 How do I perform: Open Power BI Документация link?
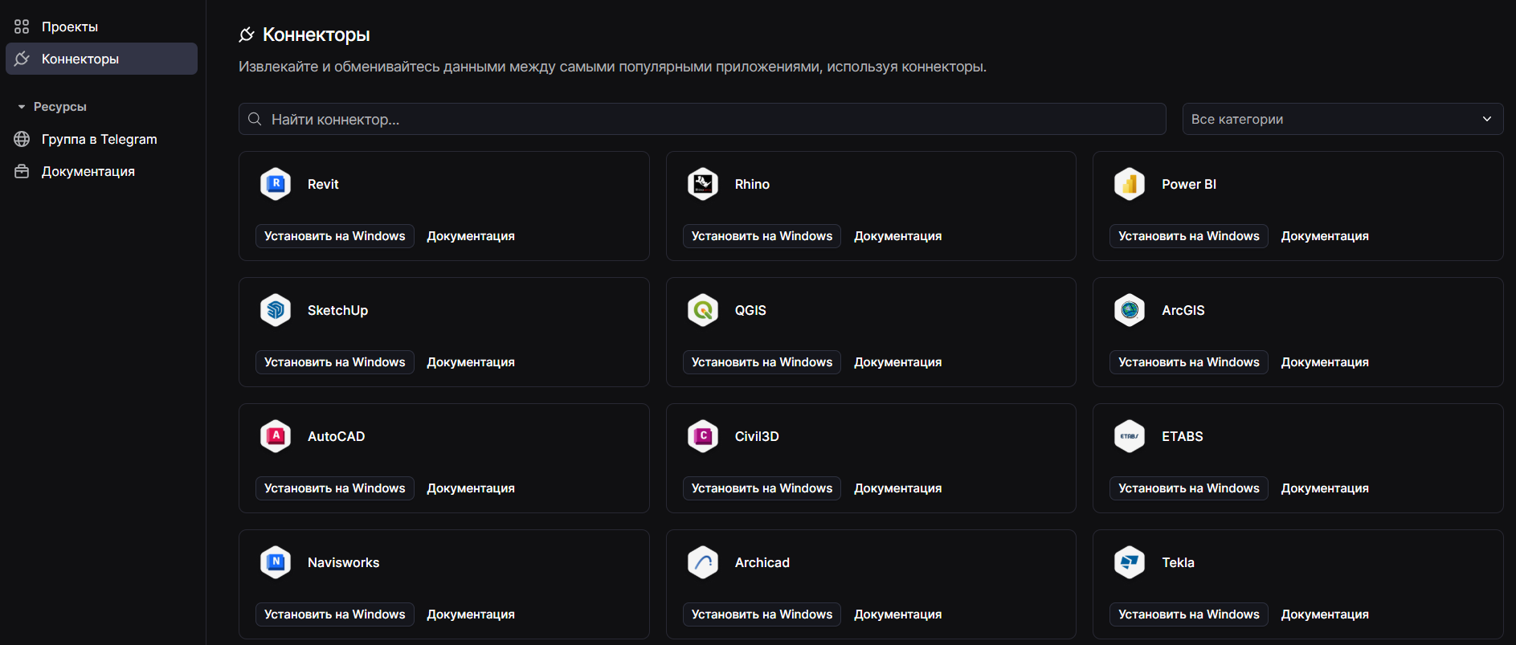pos(1325,236)
